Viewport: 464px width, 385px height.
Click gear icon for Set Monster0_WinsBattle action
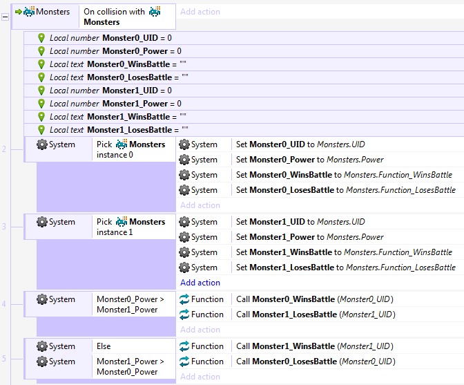coord(184,175)
